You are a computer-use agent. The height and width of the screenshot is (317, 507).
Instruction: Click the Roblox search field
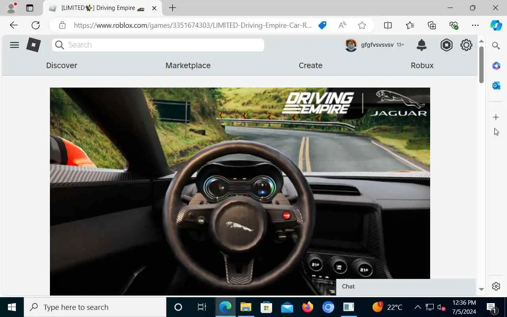[x=158, y=45]
